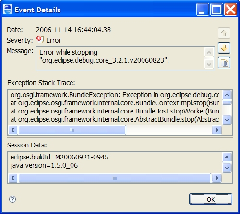
Task: Click the Session Data horizontal scroll right arrow
Action: pos(216,178)
